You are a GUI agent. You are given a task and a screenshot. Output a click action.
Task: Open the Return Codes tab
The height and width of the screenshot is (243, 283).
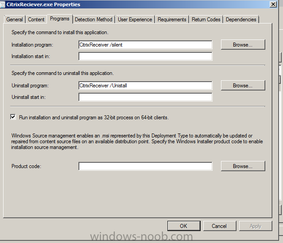click(206, 20)
